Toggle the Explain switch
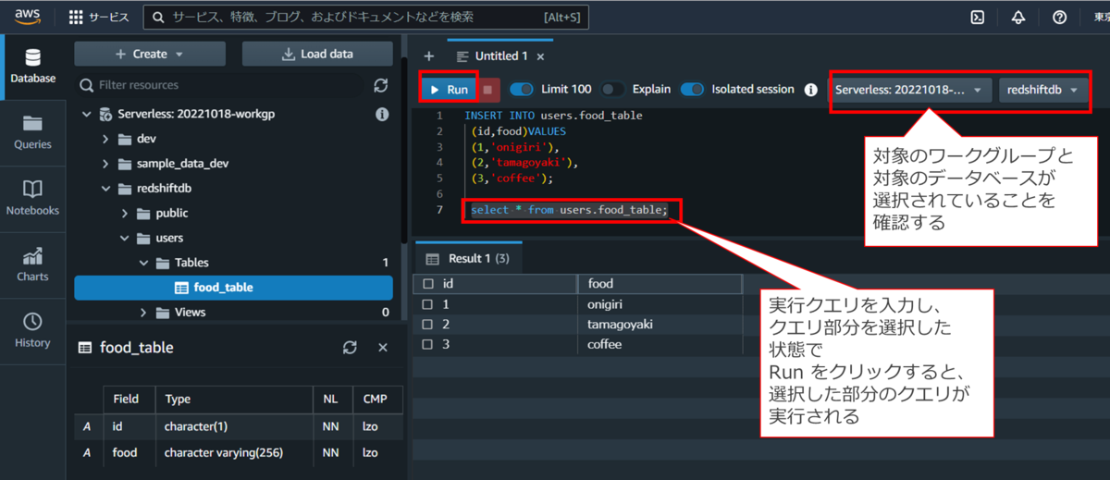 coord(613,90)
